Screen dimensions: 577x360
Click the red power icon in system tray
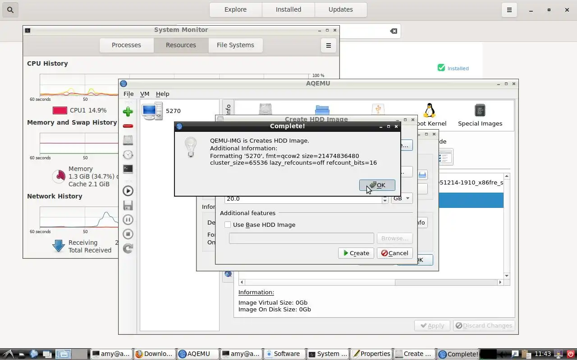point(571,354)
